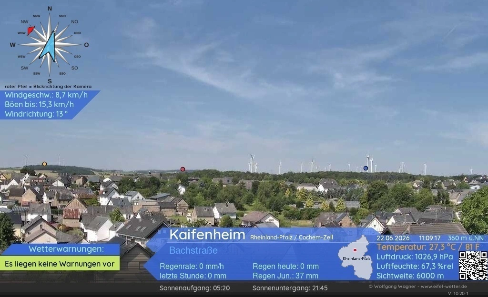Click the 'Bachstraße' street label
Screen dimensions: 488x297
coord(193,250)
